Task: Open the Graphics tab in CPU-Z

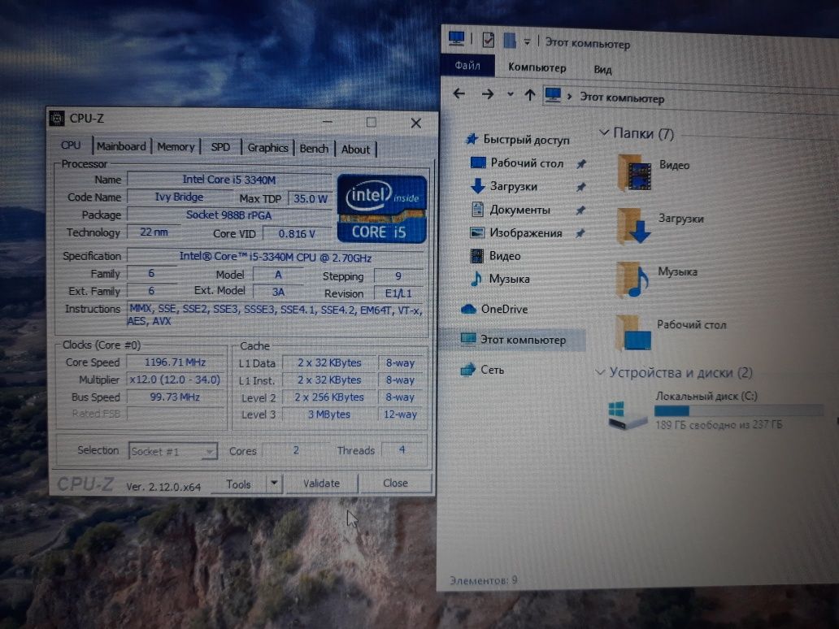Action: point(267,148)
